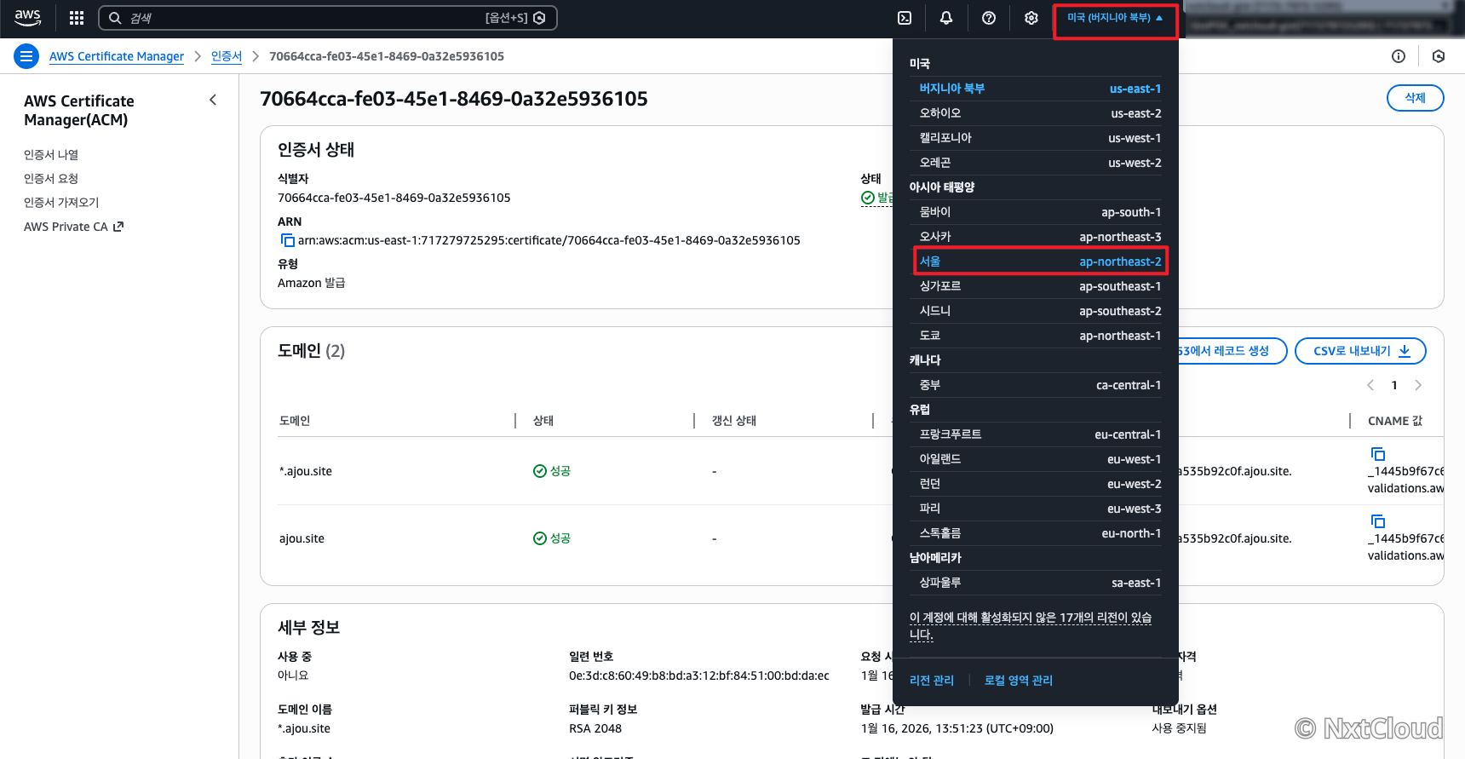Click the 성공 status in the *.ajou.site row
Viewport: 1465px width, 759px height.
point(552,471)
